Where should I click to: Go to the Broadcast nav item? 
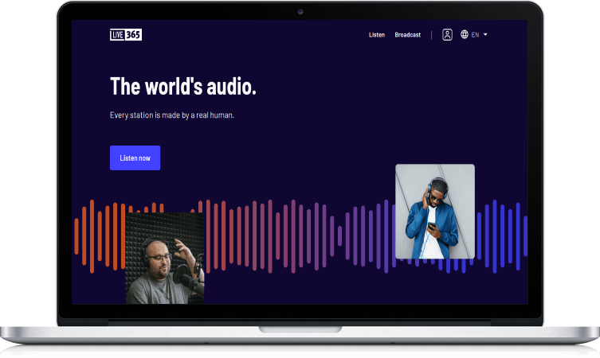pyautogui.click(x=407, y=35)
